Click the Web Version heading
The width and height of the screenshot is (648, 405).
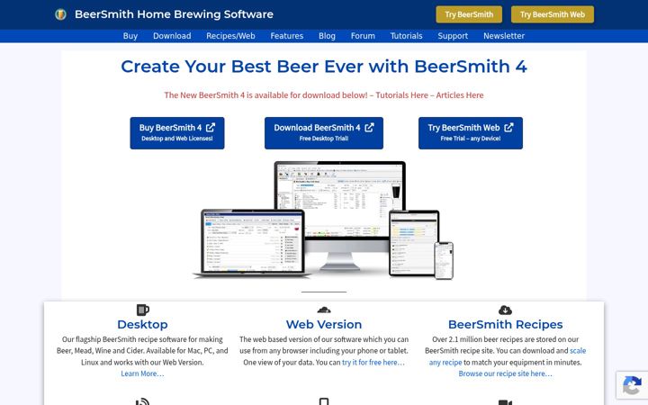(324, 324)
